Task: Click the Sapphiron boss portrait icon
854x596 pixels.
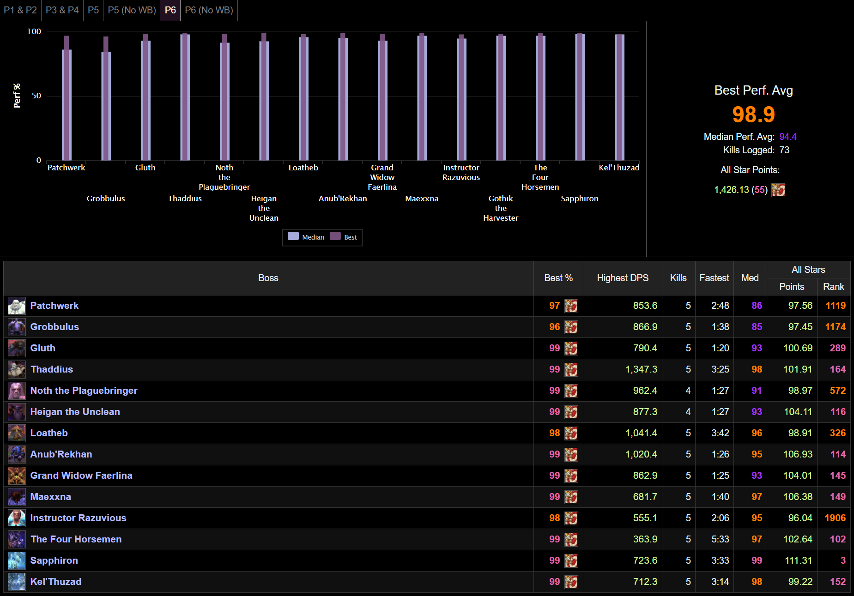Action: coord(17,560)
